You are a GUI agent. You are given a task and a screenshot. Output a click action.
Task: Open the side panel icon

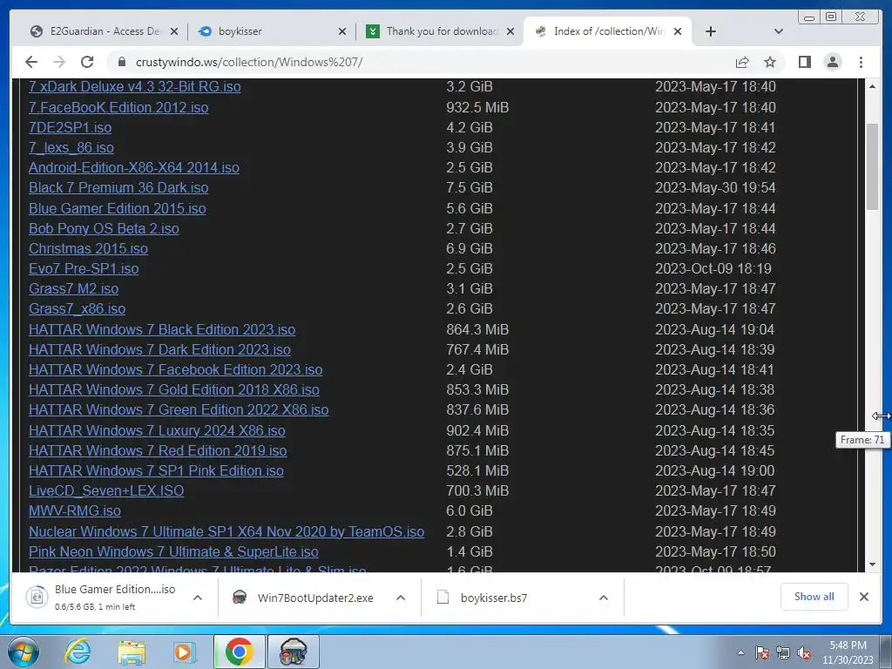point(804,62)
